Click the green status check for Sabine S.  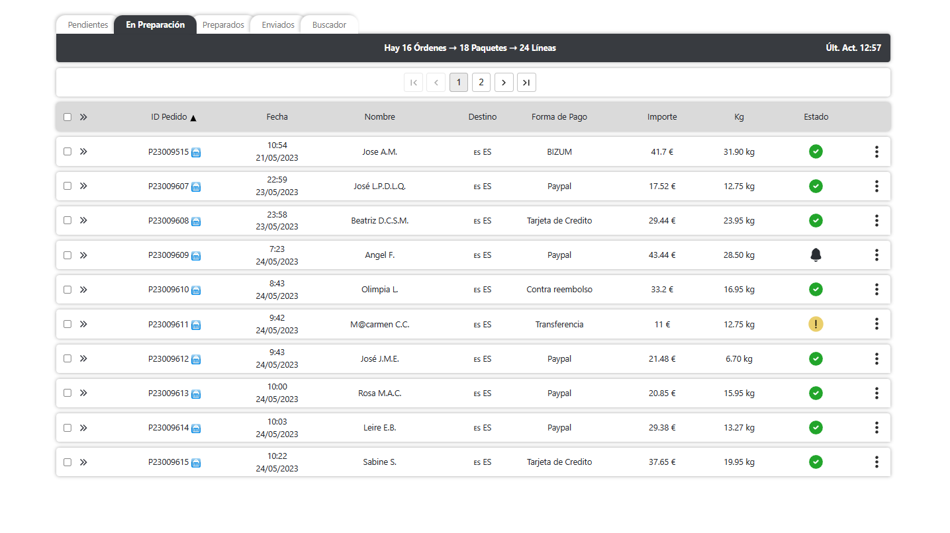[816, 462]
